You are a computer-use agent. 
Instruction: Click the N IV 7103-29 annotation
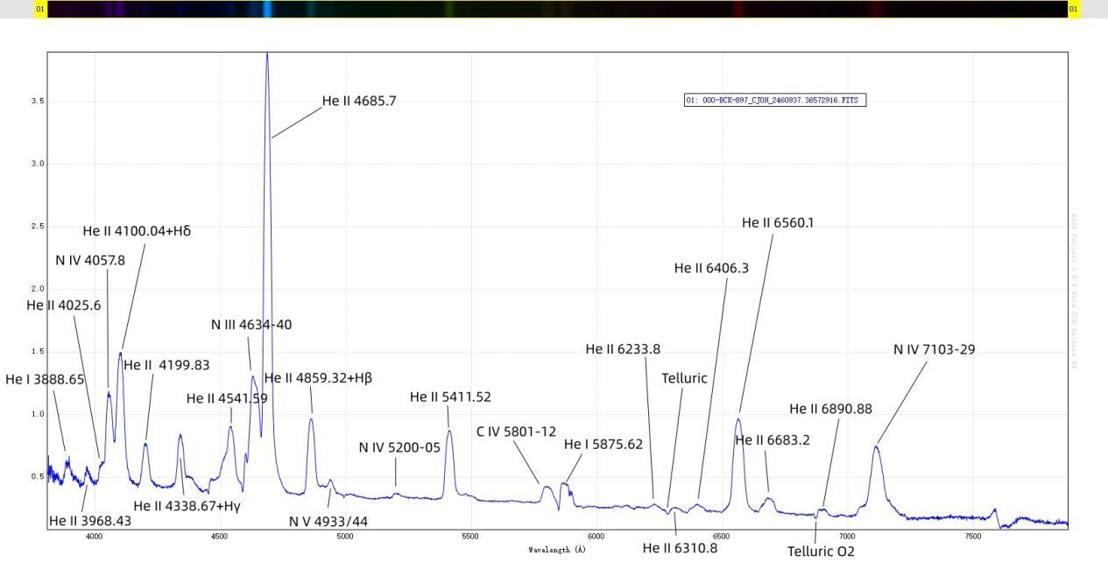[x=934, y=349]
